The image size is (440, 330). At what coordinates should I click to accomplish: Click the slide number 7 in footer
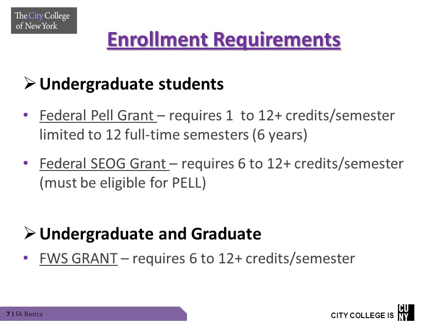[8, 314]
